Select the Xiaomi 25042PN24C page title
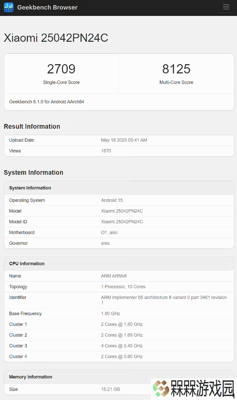Image resolution: width=237 pixels, height=400 pixels. pyautogui.click(x=56, y=38)
